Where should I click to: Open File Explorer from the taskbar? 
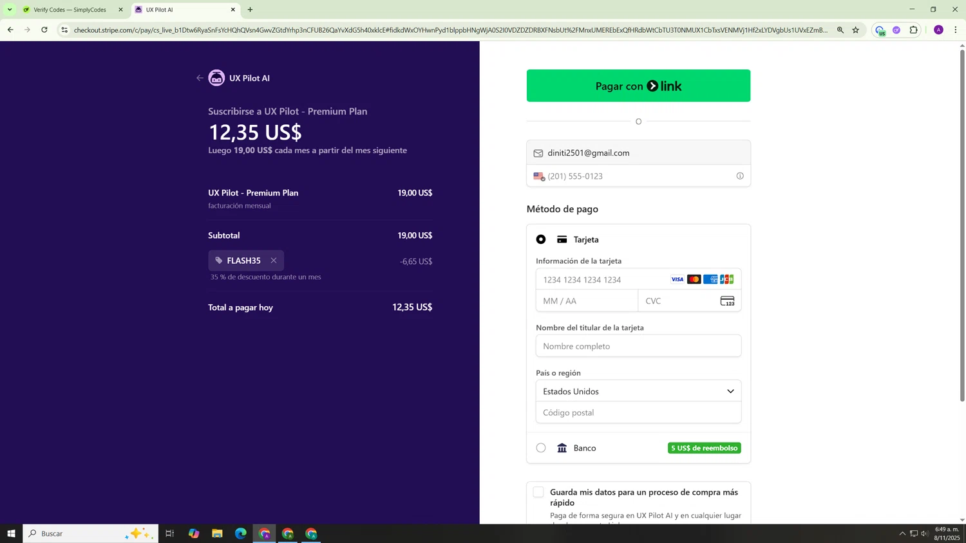217,533
